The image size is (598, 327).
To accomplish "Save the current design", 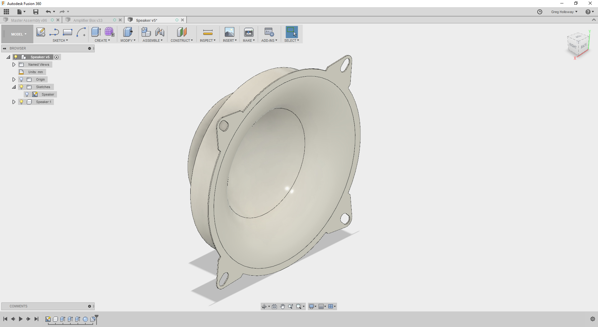I will point(36,12).
